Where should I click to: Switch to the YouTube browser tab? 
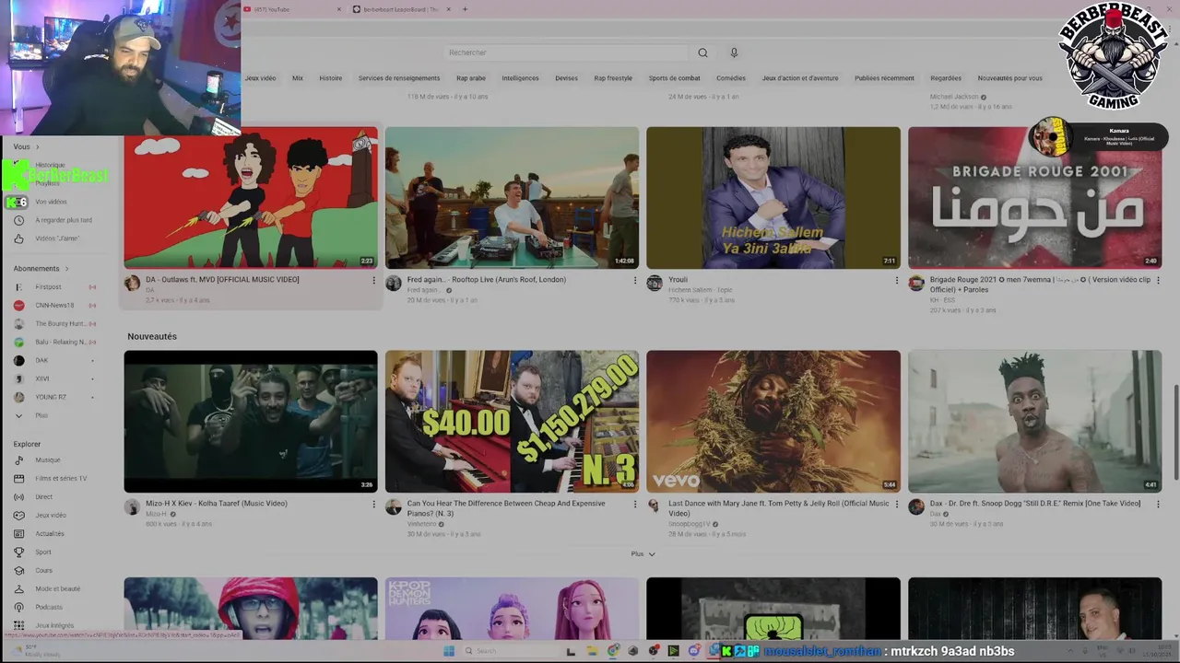tap(293, 9)
